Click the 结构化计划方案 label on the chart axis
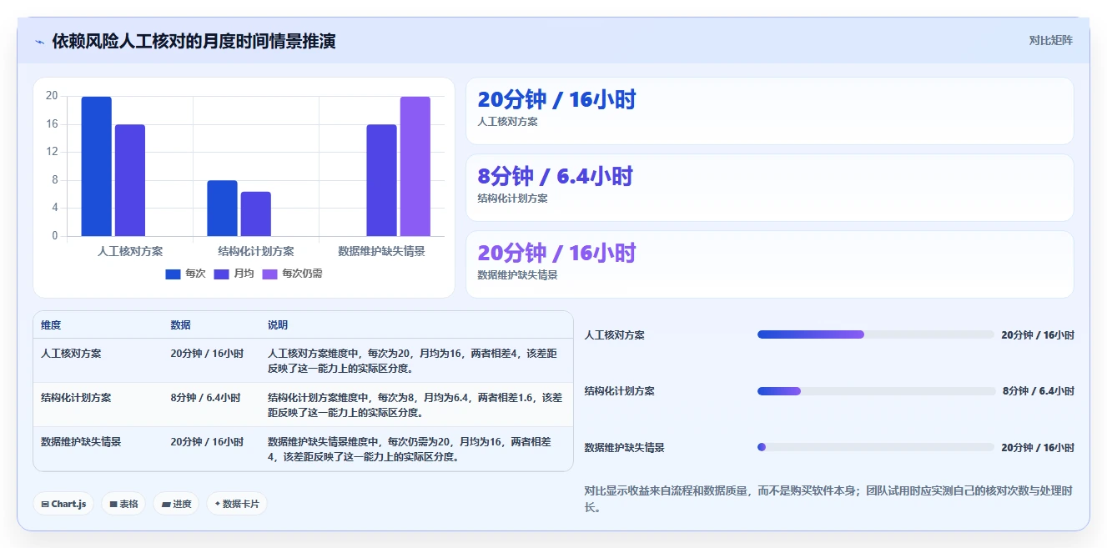The width and height of the screenshot is (1107, 548). point(256,251)
